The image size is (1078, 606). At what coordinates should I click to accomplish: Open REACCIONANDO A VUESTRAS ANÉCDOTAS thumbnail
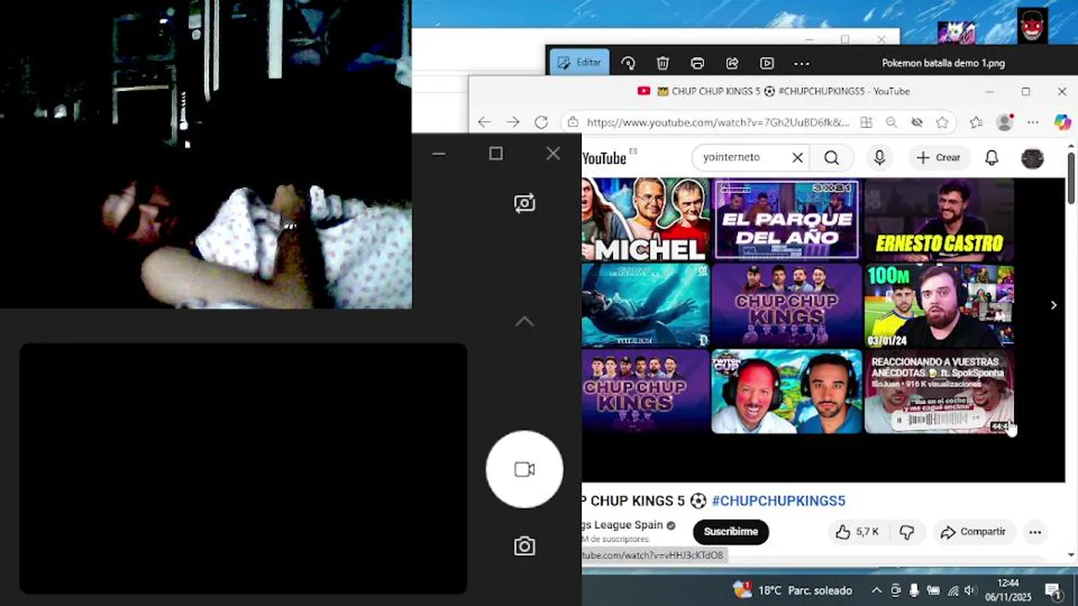coord(939,392)
